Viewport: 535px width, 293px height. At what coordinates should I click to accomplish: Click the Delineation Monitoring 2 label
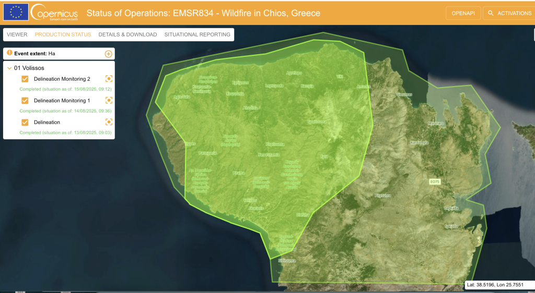click(x=62, y=79)
